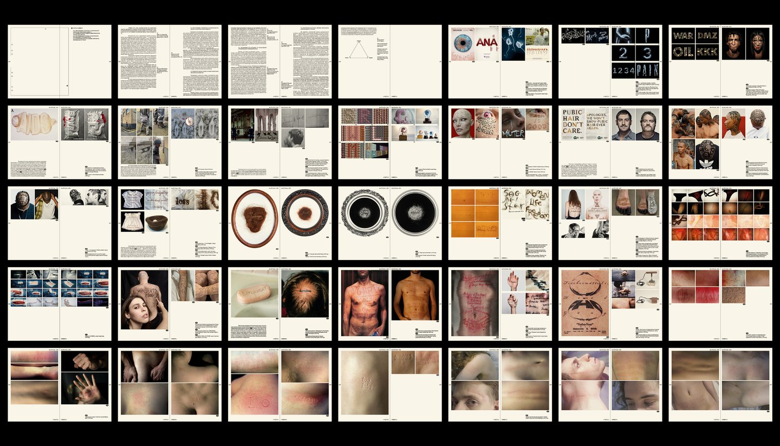This screenshot has height=446, width=780.
Task: Open the 'Sag Mer Ster' lettering image
Action: (512, 203)
